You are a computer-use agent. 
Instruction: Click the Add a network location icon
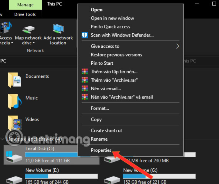tap(58, 28)
